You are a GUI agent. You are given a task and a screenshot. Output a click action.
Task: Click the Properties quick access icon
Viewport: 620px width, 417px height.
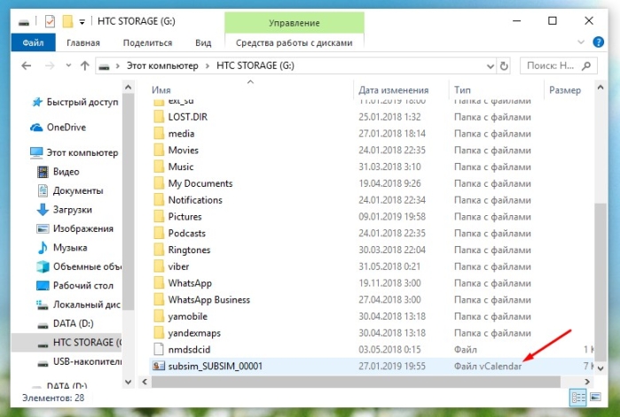[50, 21]
